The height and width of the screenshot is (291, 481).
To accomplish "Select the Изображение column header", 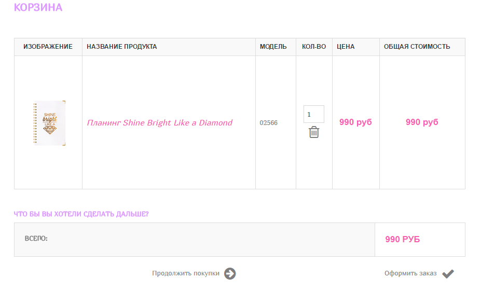I will tap(48, 47).
